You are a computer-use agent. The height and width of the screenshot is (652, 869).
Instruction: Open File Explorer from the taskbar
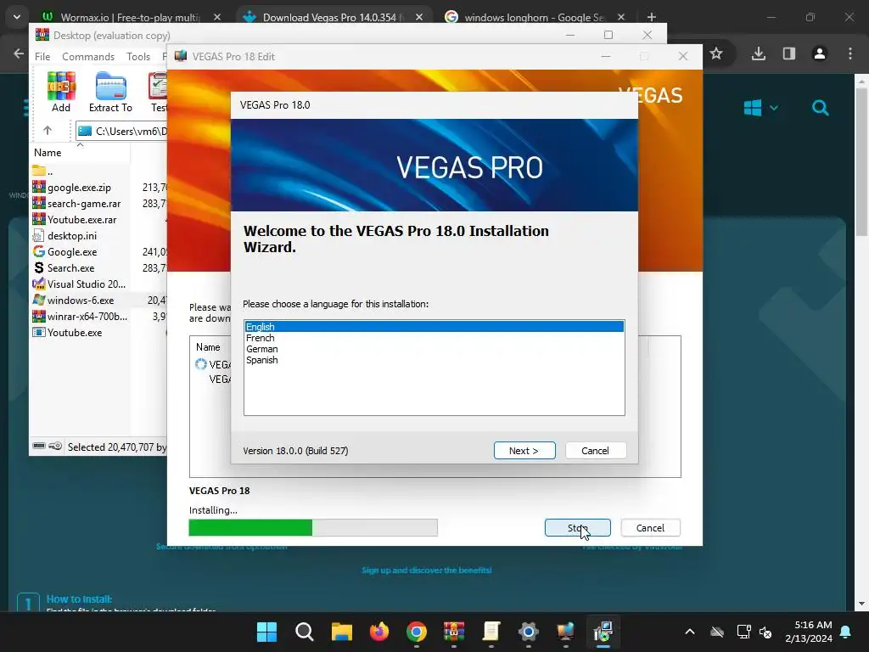(x=342, y=631)
